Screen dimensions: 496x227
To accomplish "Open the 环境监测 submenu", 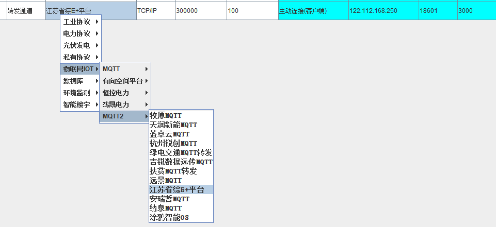I will (x=81, y=93).
